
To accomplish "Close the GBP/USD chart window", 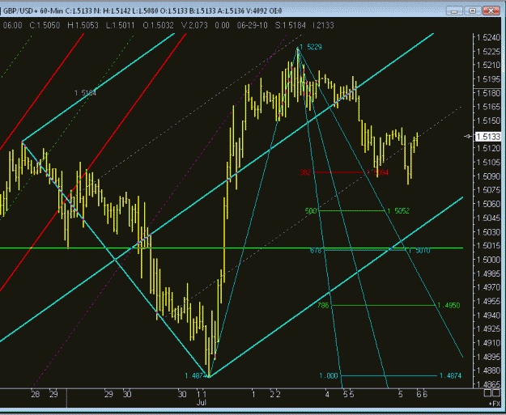I will (x=491, y=11).
